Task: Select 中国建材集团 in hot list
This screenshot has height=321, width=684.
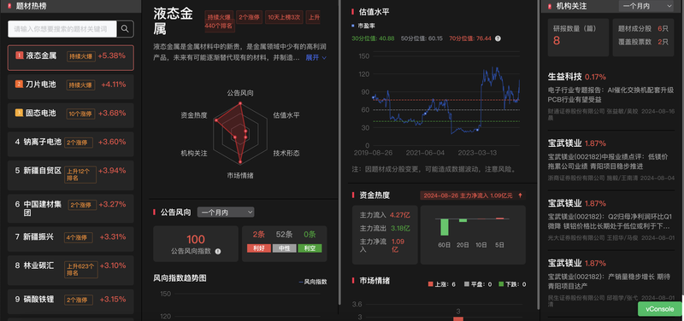Action: point(71,208)
